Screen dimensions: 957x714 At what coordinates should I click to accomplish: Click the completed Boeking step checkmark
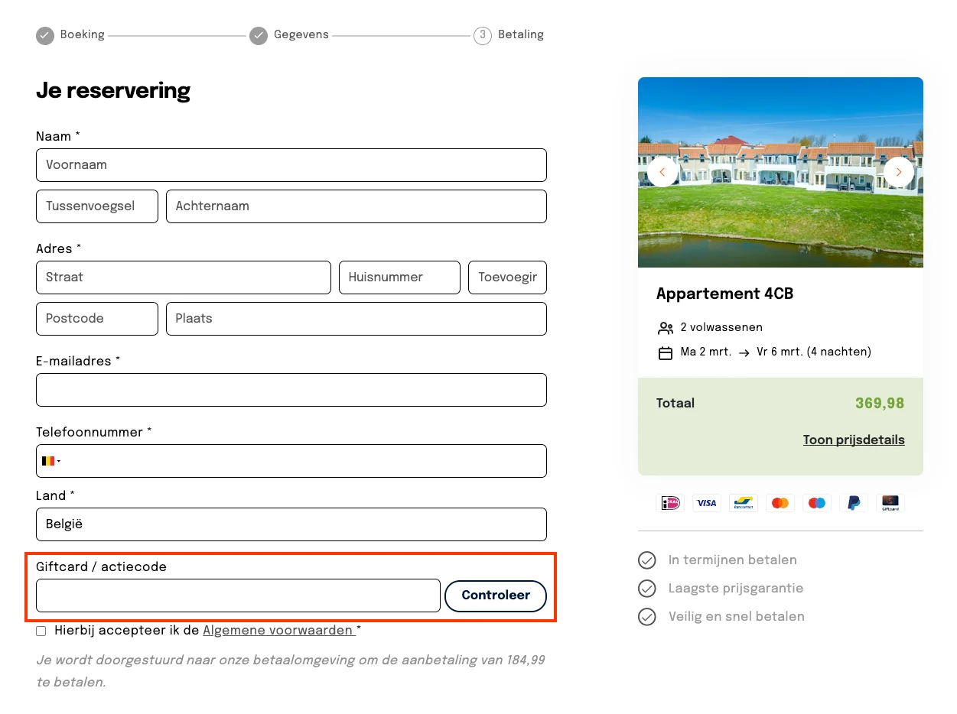coord(44,35)
